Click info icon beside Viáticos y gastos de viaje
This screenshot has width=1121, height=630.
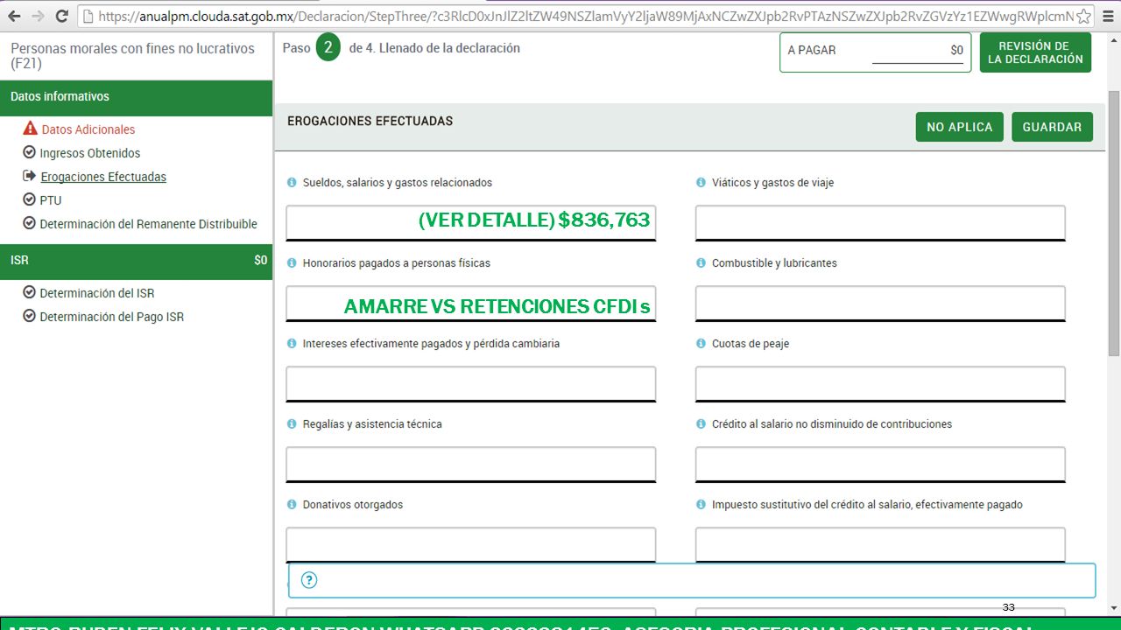click(x=701, y=183)
